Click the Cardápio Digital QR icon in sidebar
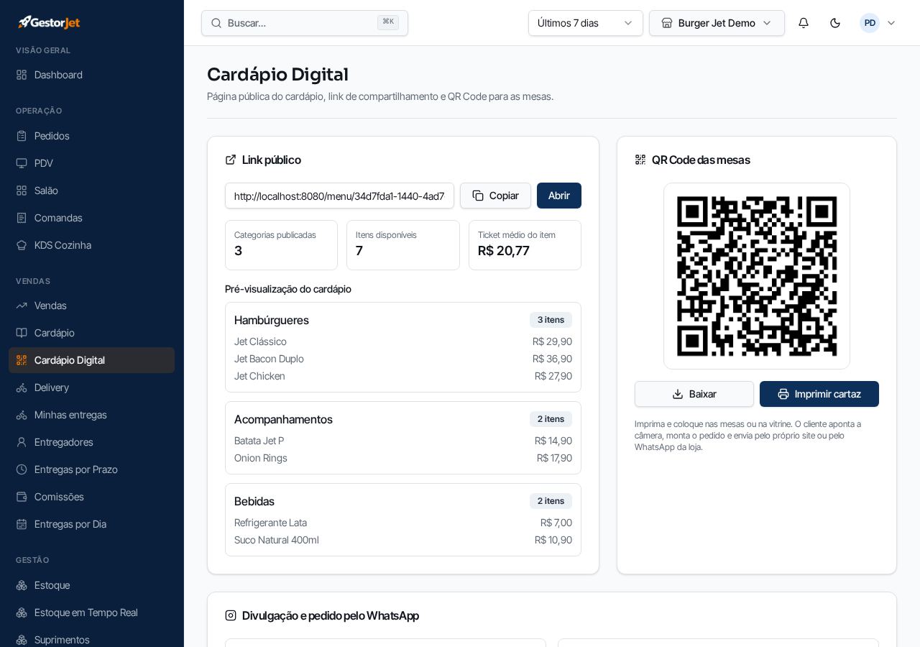 [x=22, y=360]
